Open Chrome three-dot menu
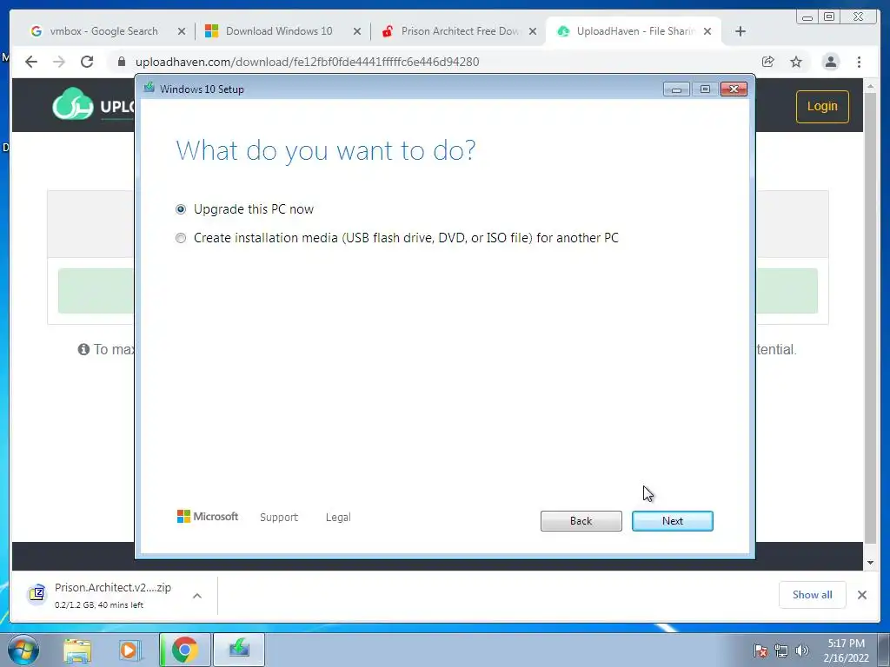This screenshot has width=890, height=667. pyautogui.click(x=859, y=62)
